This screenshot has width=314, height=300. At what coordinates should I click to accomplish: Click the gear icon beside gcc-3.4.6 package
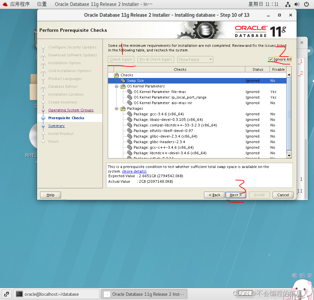click(x=130, y=114)
